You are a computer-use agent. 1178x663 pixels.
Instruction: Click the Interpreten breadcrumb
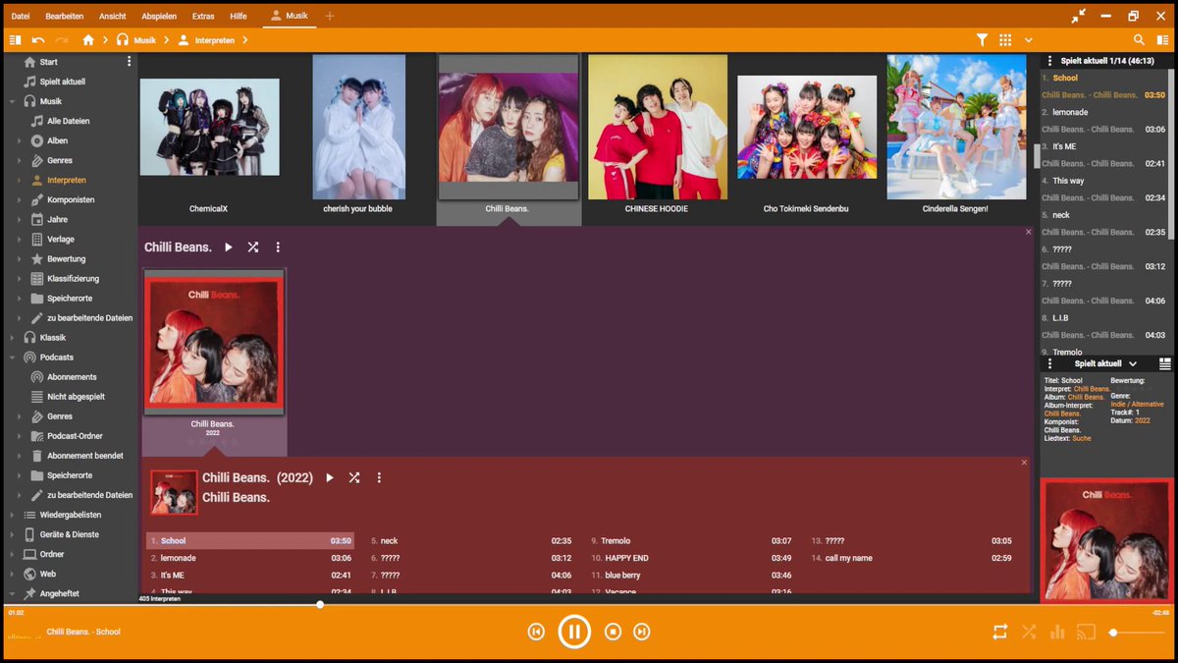pyautogui.click(x=216, y=40)
